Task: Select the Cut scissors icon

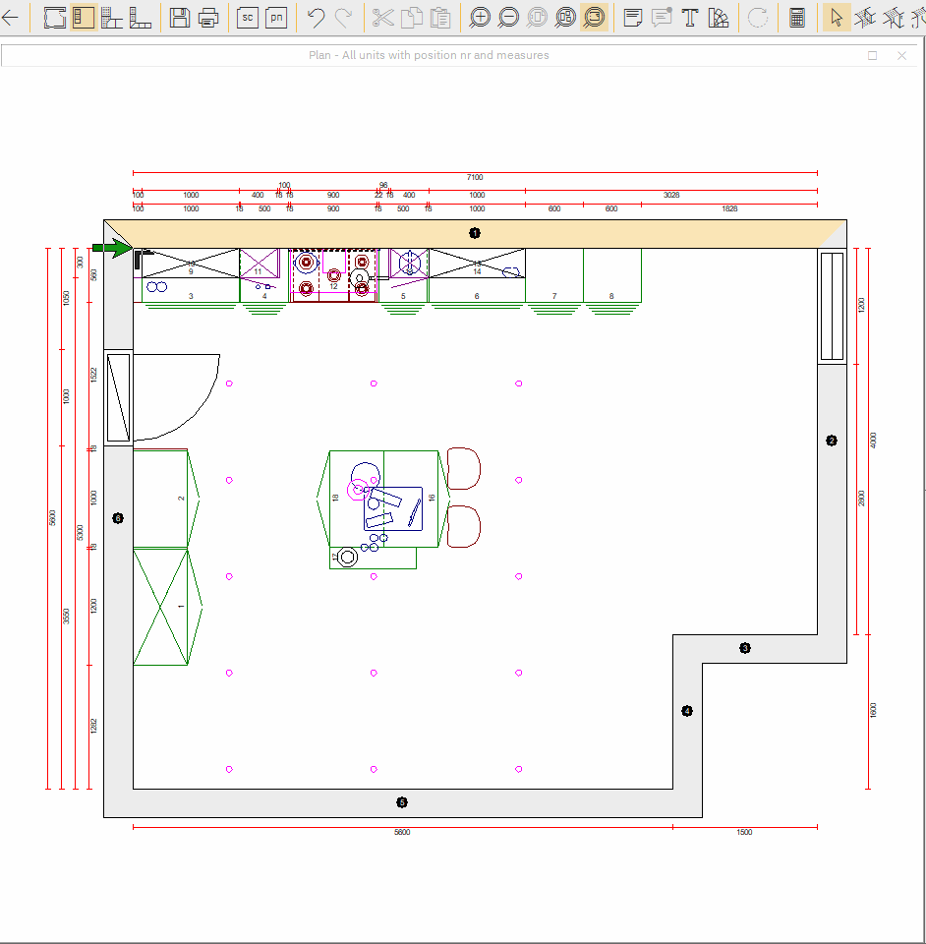Action: pos(381,17)
